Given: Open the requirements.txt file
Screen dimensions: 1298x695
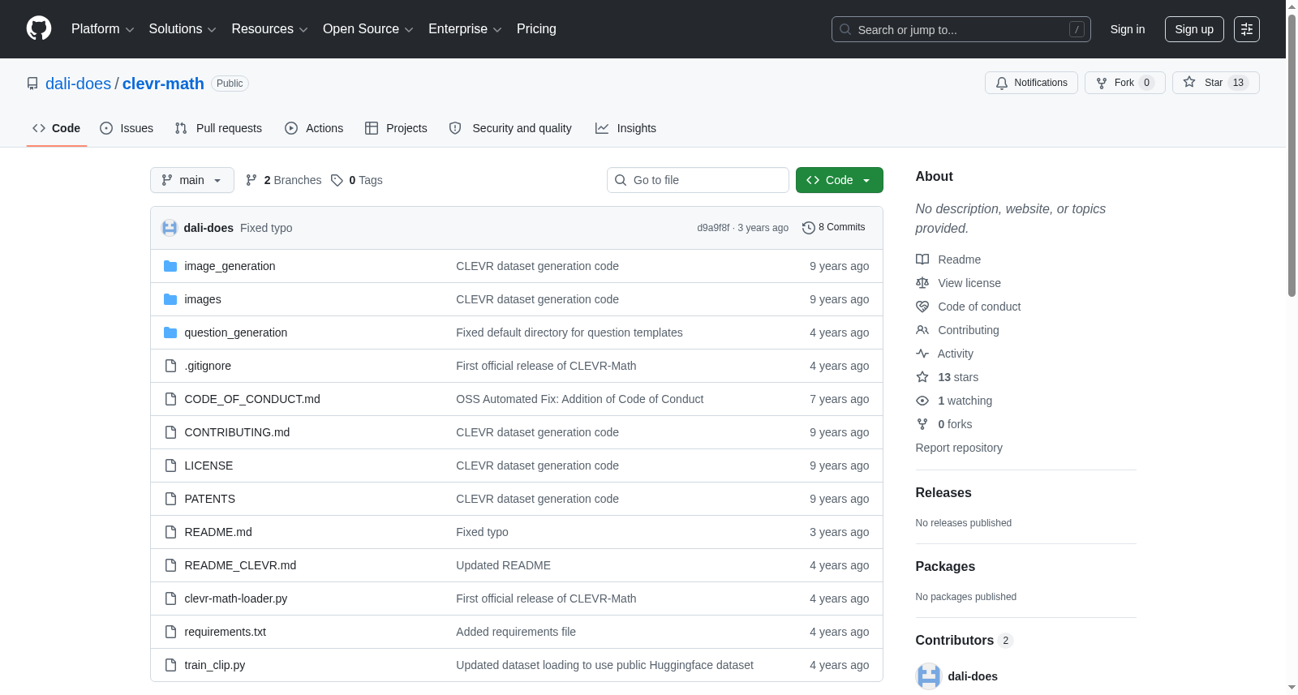Looking at the screenshot, I should [226, 632].
